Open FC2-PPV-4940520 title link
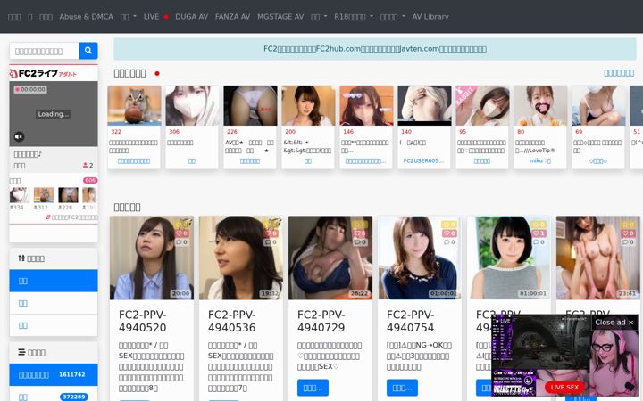Image resolution: width=643 pixels, height=401 pixels. pos(142,321)
